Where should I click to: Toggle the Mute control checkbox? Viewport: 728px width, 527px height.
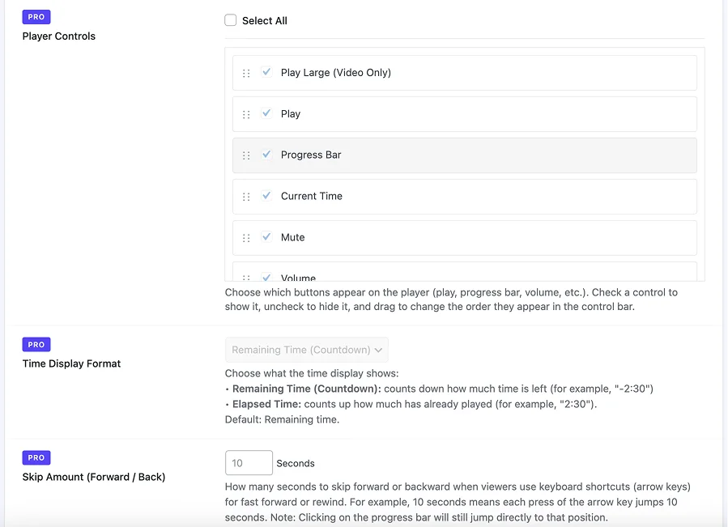click(x=266, y=237)
